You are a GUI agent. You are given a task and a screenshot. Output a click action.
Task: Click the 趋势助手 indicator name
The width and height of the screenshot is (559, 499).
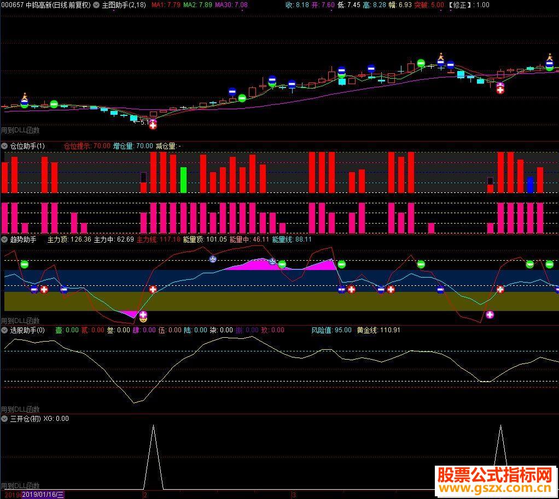pyautogui.click(x=23, y=239)
